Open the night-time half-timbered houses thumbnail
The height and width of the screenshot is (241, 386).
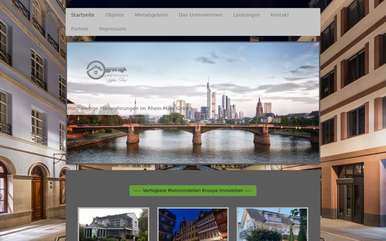(193, 224)
